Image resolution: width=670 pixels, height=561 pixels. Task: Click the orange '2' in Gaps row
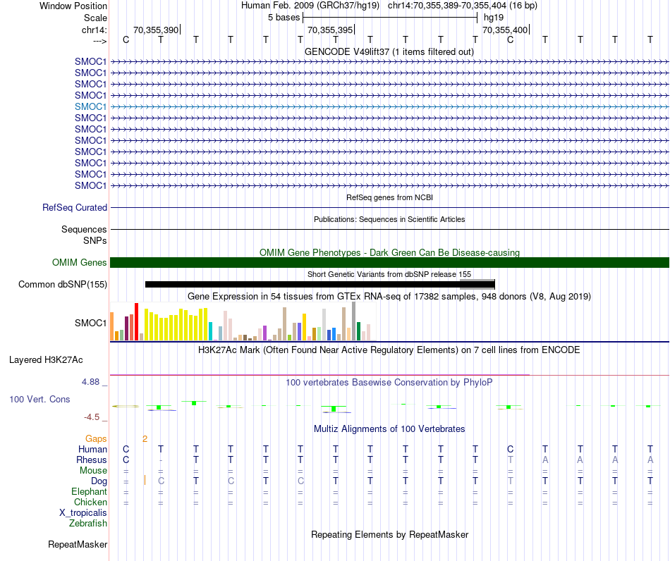click(145, 439)
